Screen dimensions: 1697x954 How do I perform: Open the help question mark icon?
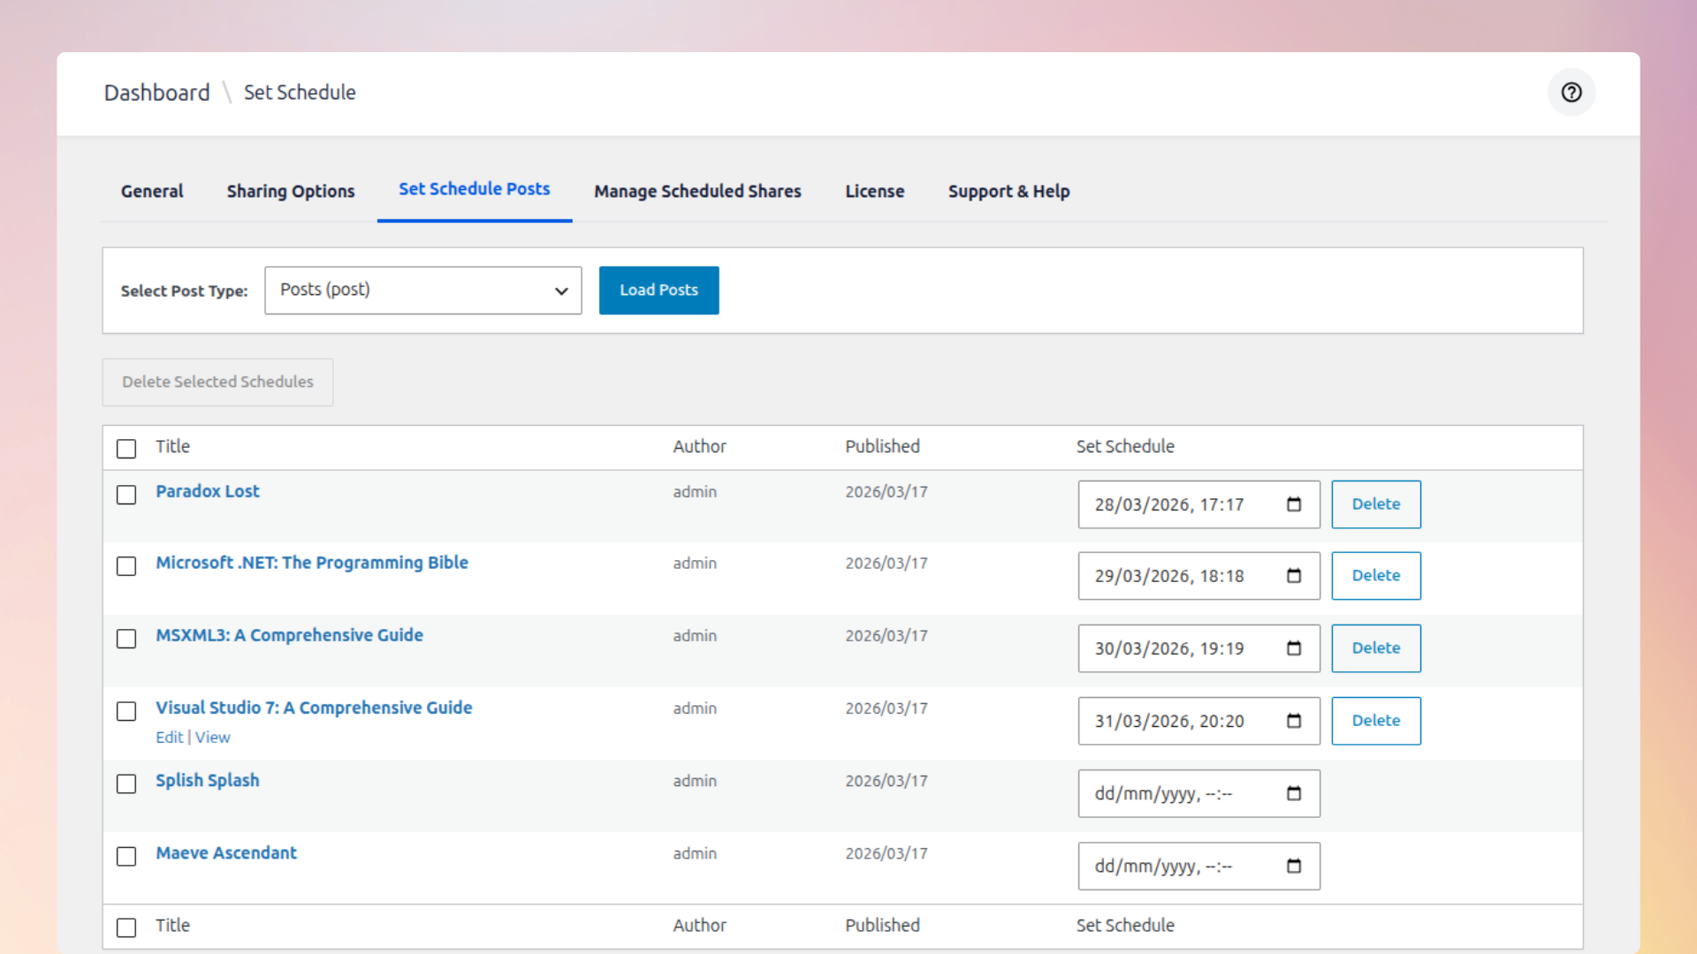(1571, 92)
